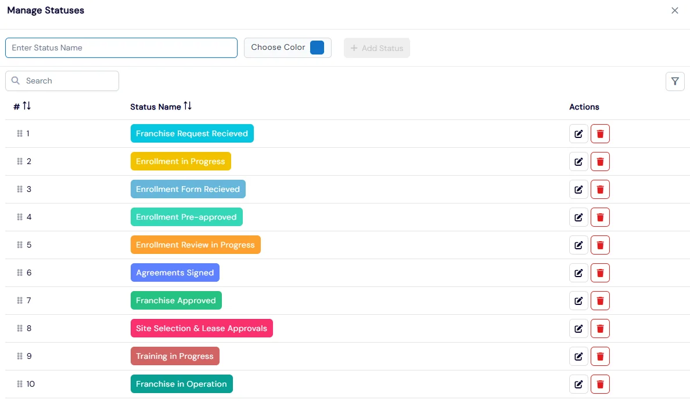This screenshot has height=407, width=690.
Task: Select the orange Enrollment Review in Progress badge
Action: [x=195, y=245]
